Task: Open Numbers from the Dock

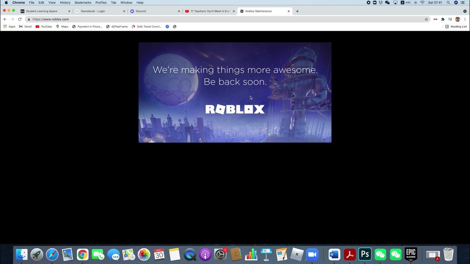Action: [251, 254]
